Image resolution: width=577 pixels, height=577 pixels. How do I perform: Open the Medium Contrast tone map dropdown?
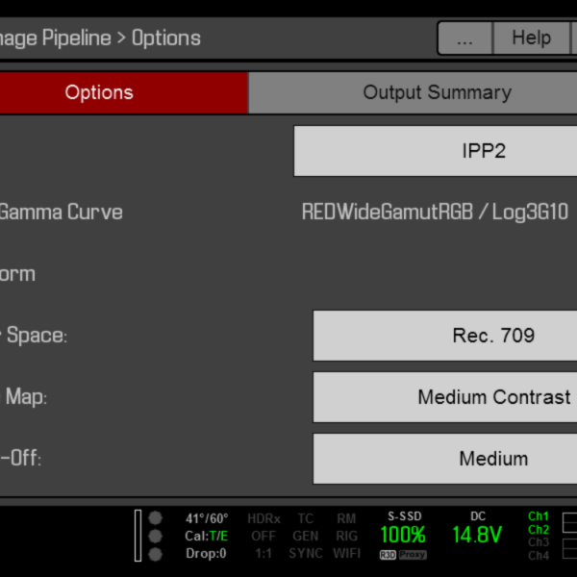click(x=445, y=396)
